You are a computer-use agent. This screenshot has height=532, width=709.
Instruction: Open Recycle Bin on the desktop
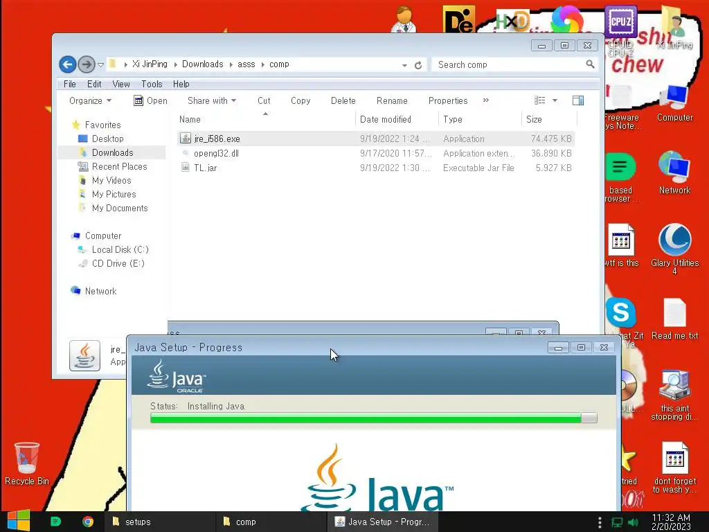pyautogui.click(x=27, y=463)
